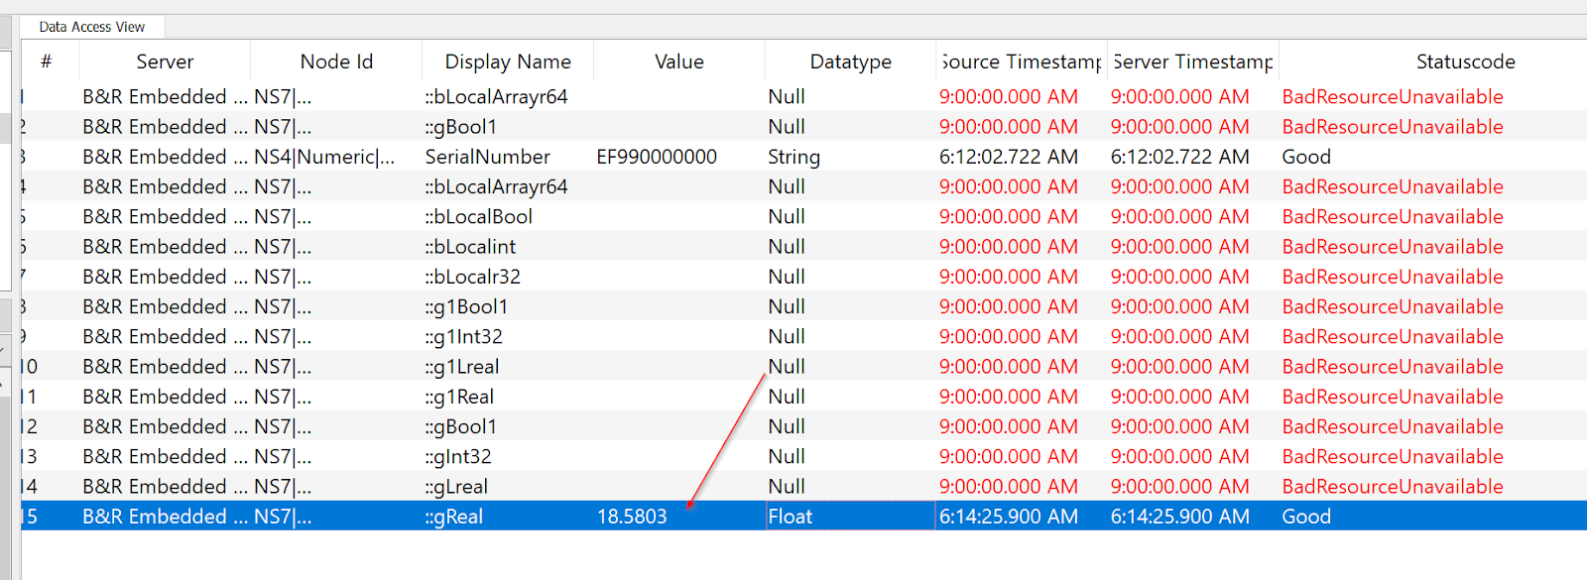Viewport: 1587px width, 580px height.
Task: Sort by the Source Timestamp column header
Action: pos(1022,61)
